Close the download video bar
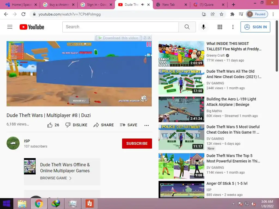 click(x=149, y=38)
